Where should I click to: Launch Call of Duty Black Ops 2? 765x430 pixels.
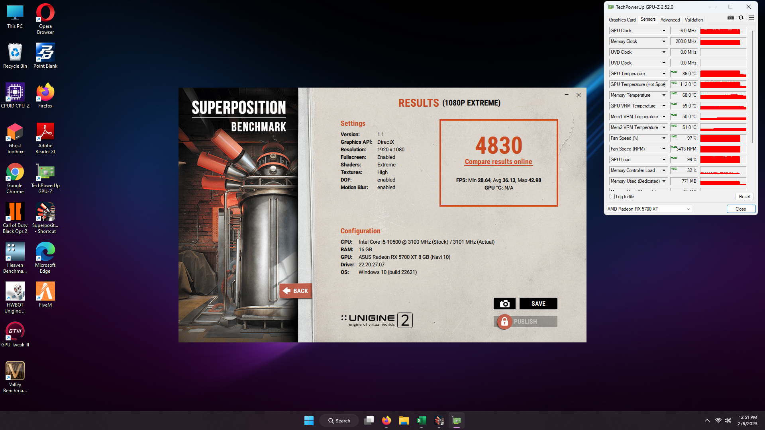tap(15, 218)
